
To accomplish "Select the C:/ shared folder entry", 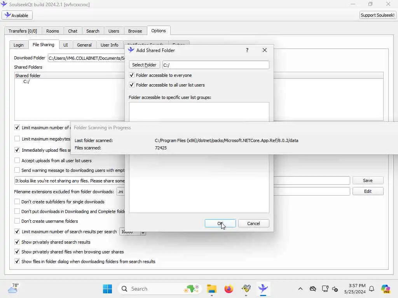I will pyautogui.click(x=26, y=81).
